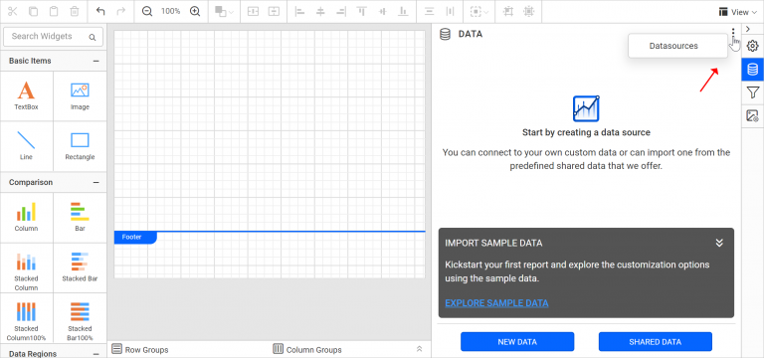Click the SHARED DATA button
This screenshot has height=358, width=764.
[656, 342]
